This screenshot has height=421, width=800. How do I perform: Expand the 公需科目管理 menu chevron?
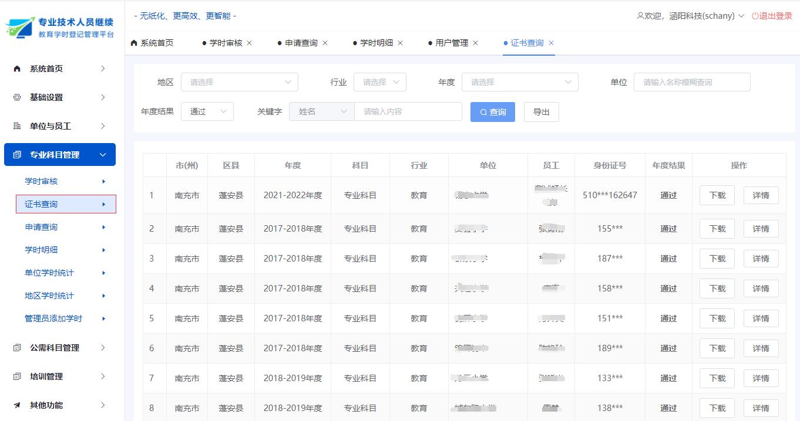103,348
